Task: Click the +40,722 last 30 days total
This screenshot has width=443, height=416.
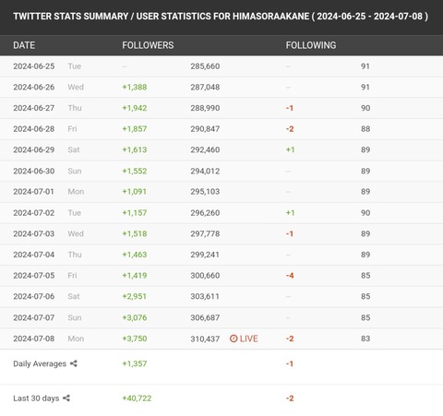Action: (x=137, y=398)
